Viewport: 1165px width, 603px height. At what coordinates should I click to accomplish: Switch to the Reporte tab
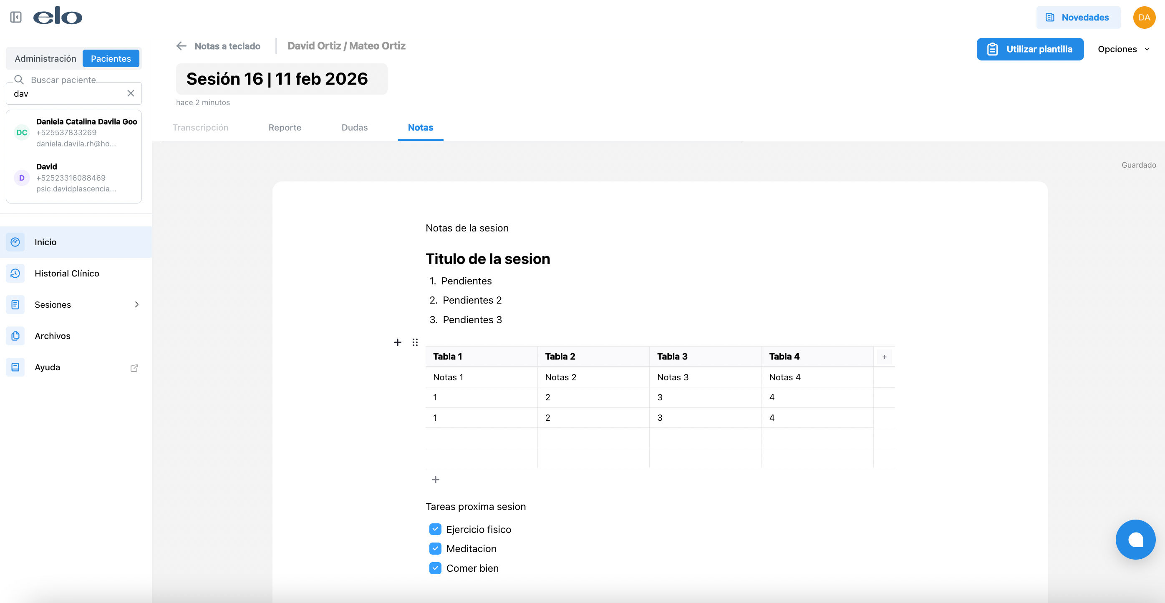[x=285, y=128]
